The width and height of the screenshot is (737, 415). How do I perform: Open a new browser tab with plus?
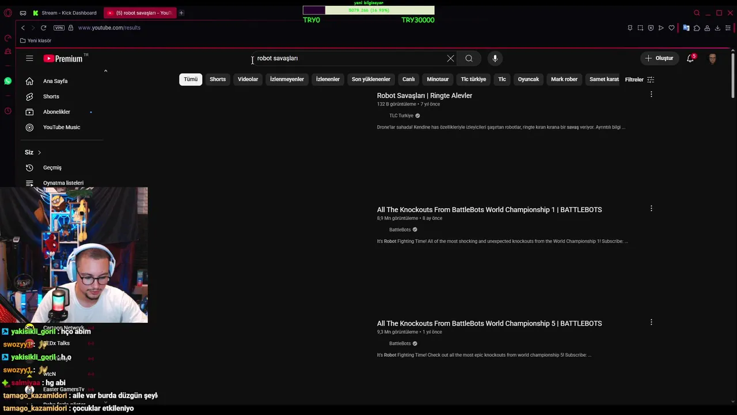coord(181,13)
